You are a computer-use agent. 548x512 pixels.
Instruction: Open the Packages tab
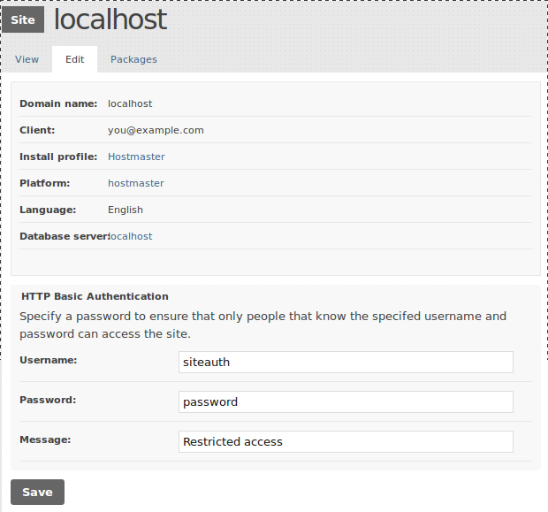point(133,59)
